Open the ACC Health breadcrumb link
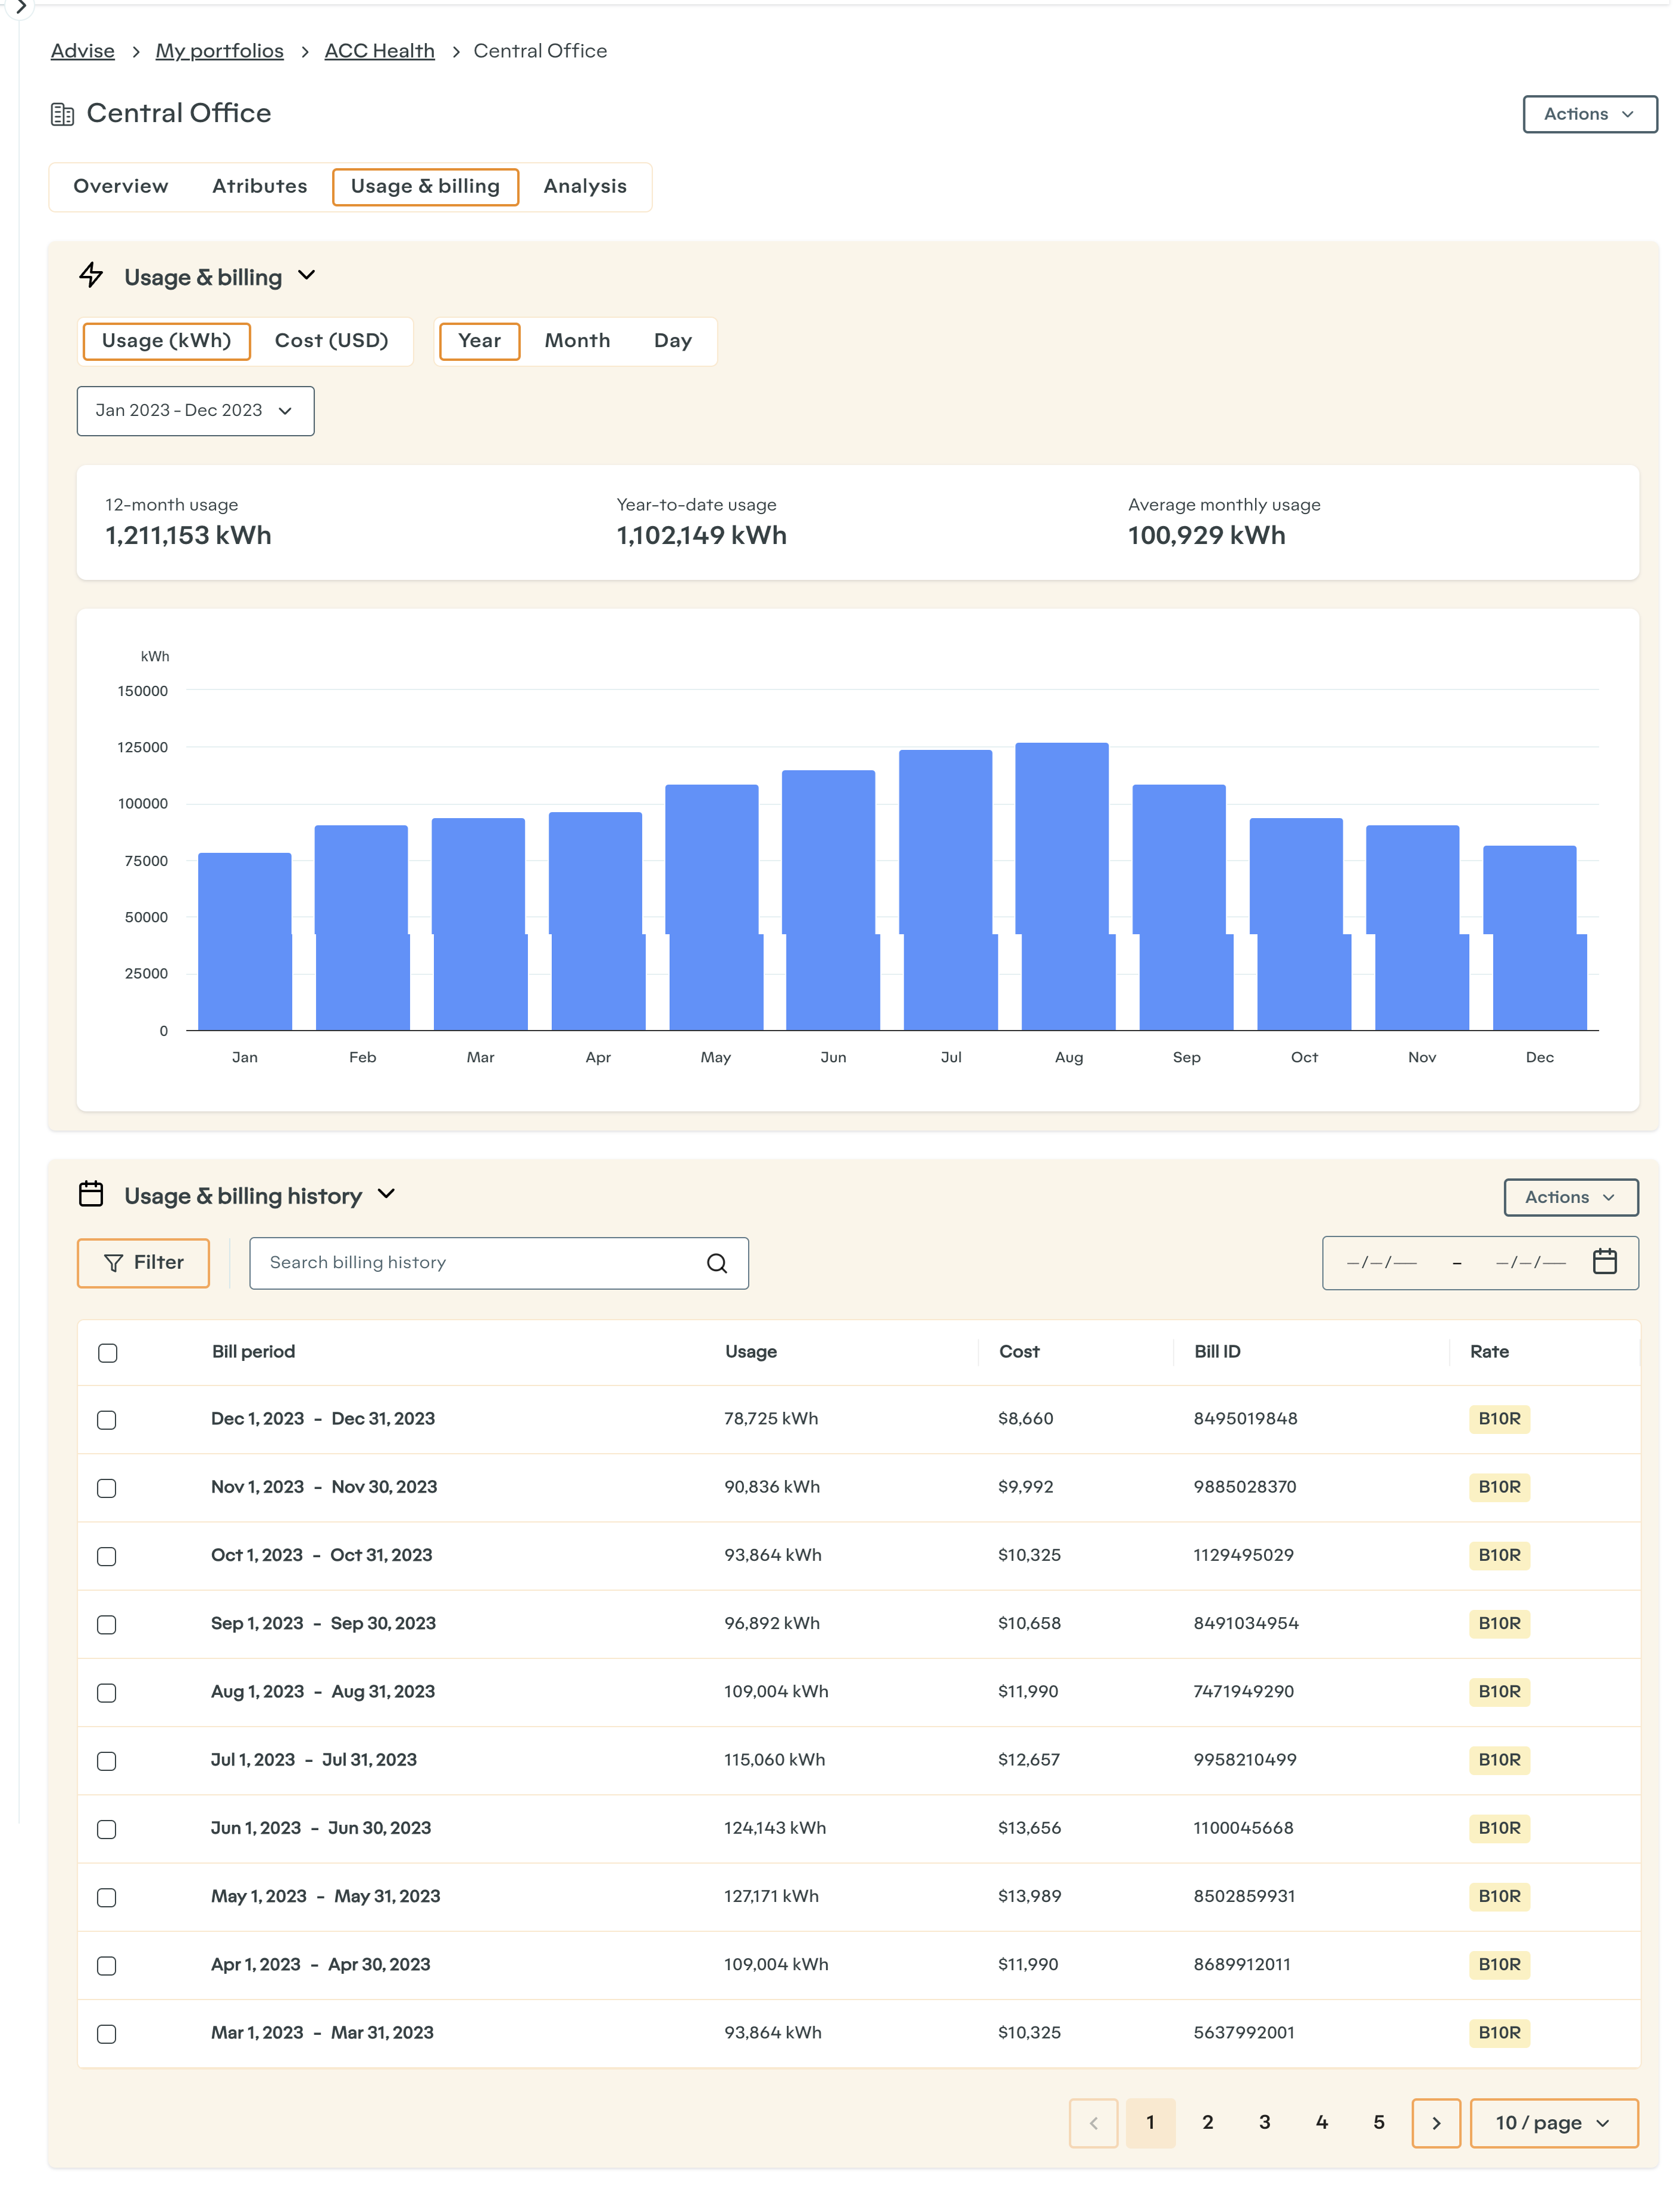1680x2203 pixels. coord(380,51)
